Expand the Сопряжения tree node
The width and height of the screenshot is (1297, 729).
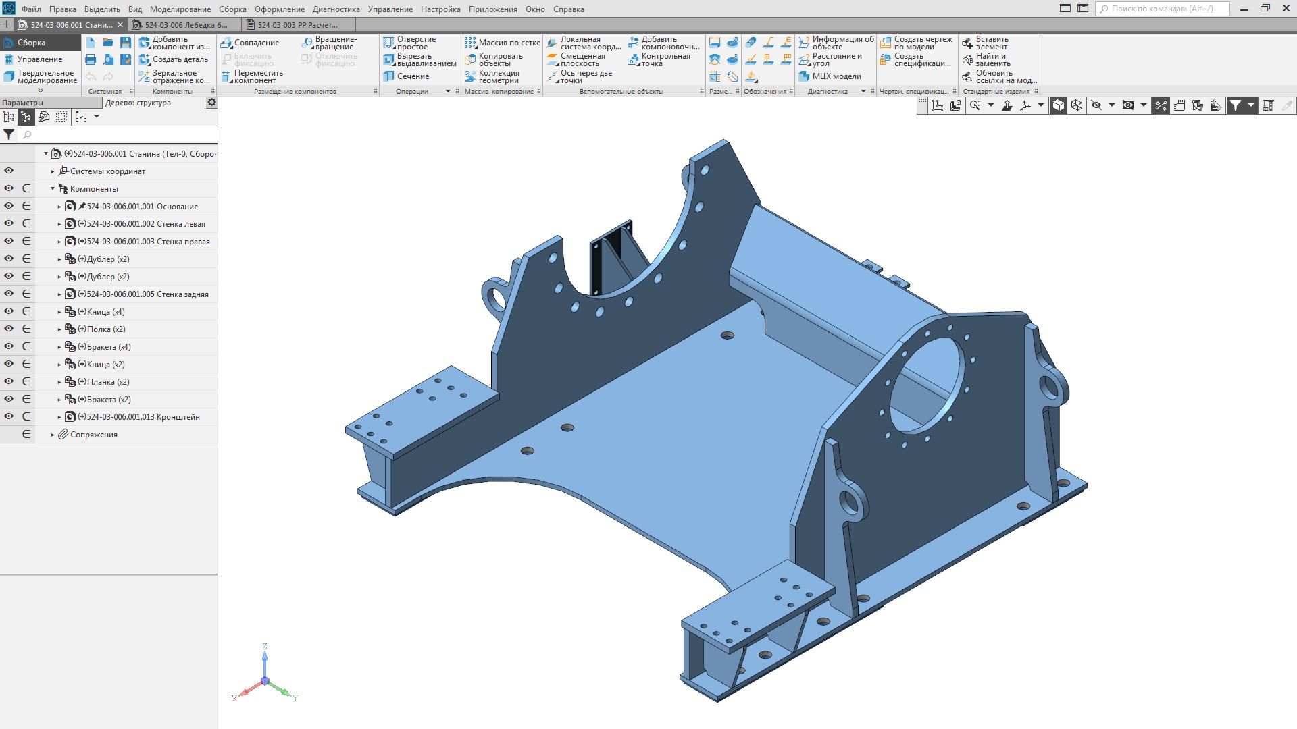[x=53, y=435]
